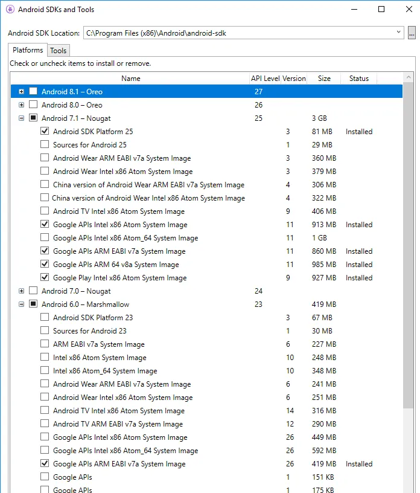420x493 pixels.
Task: Select 'China version of Android Wear Intel x86 Atom System Image'
Action: click(148, 198)
